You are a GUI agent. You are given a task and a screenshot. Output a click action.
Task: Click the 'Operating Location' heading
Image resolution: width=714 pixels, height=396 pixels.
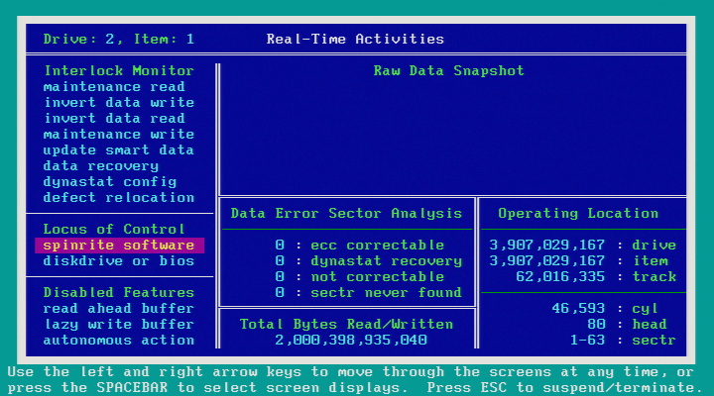(x=578, y=214)
